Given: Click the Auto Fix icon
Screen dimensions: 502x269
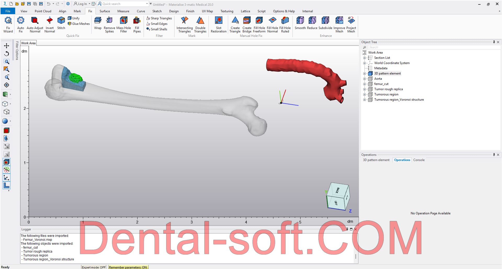Looking at the screenshot, I should (x=21, y=24).
